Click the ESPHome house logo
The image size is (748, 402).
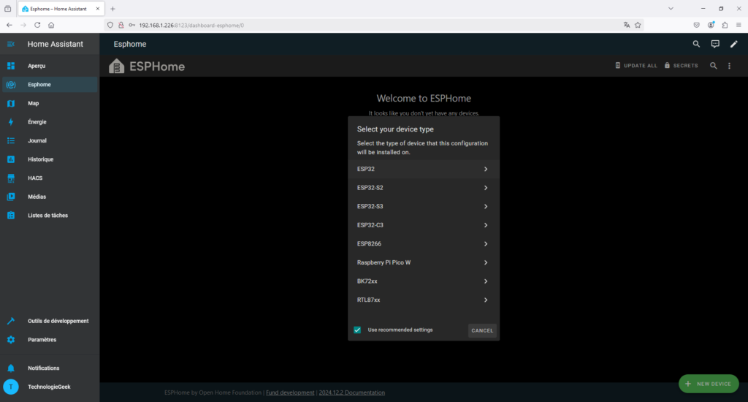pyautogui.click(x=116, y=66)
